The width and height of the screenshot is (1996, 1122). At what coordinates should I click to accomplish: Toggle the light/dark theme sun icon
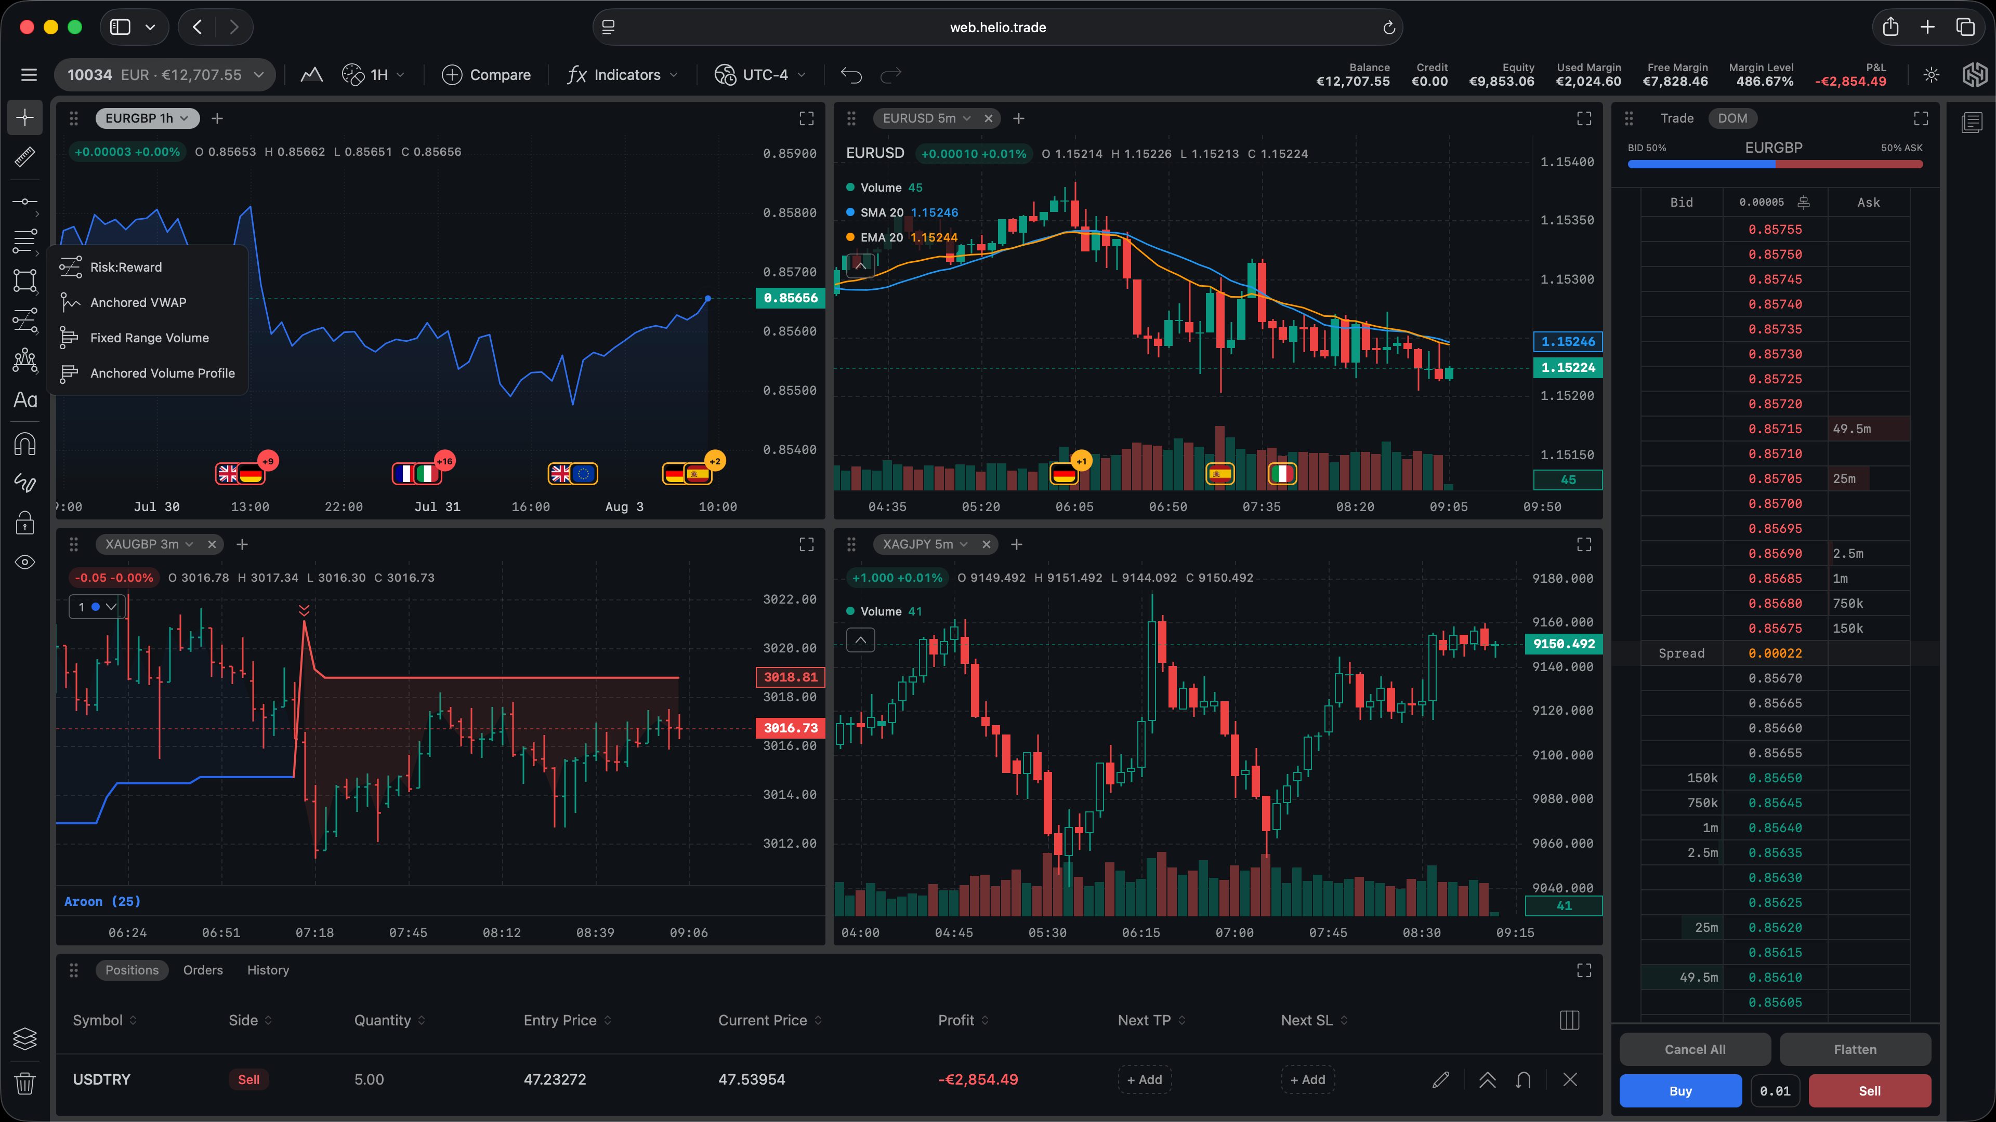(1931, 75)
